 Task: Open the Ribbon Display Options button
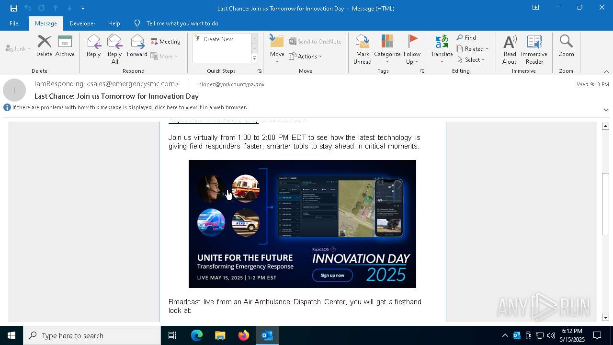coord(535,8)
